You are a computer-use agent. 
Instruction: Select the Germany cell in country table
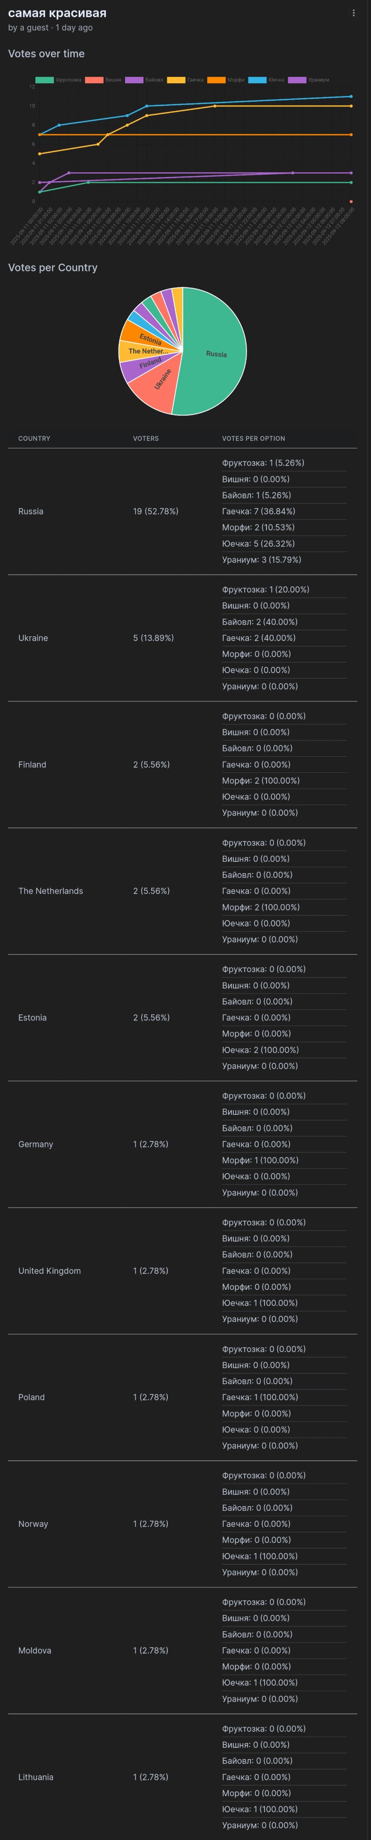(x=35, y=1144)
